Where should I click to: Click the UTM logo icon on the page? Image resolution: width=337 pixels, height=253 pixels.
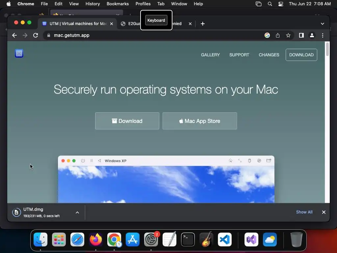click(x=19, y=53)
